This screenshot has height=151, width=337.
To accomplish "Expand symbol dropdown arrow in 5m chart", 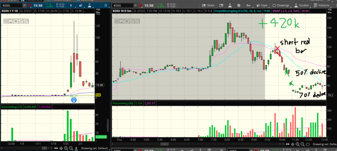I will pos(135,5).
